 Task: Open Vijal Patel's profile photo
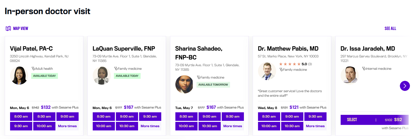(x=19, y=76)
